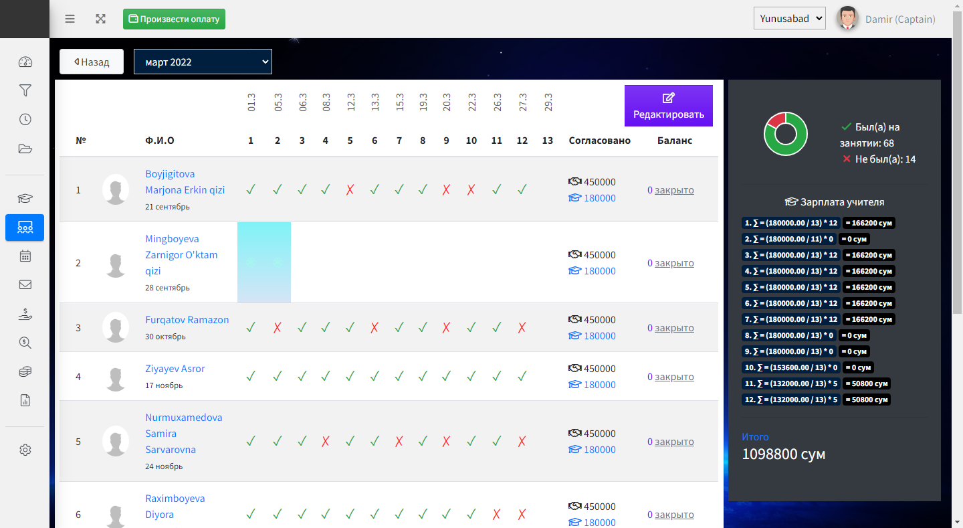Expand the Yunusabad branch selector
The image size is (963, 528).
pos(789,19)
